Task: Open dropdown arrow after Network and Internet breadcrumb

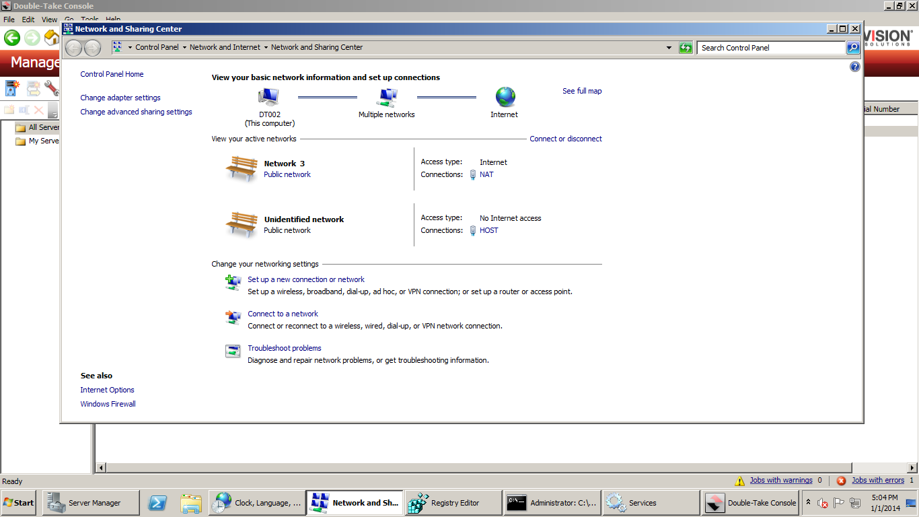Action: 266,48
